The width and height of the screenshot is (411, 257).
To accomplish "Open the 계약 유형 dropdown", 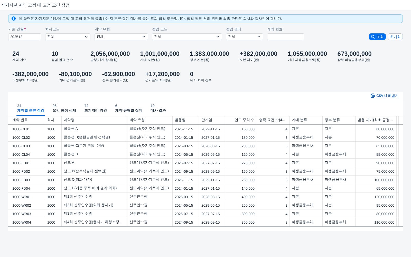I will pos(121,37).
